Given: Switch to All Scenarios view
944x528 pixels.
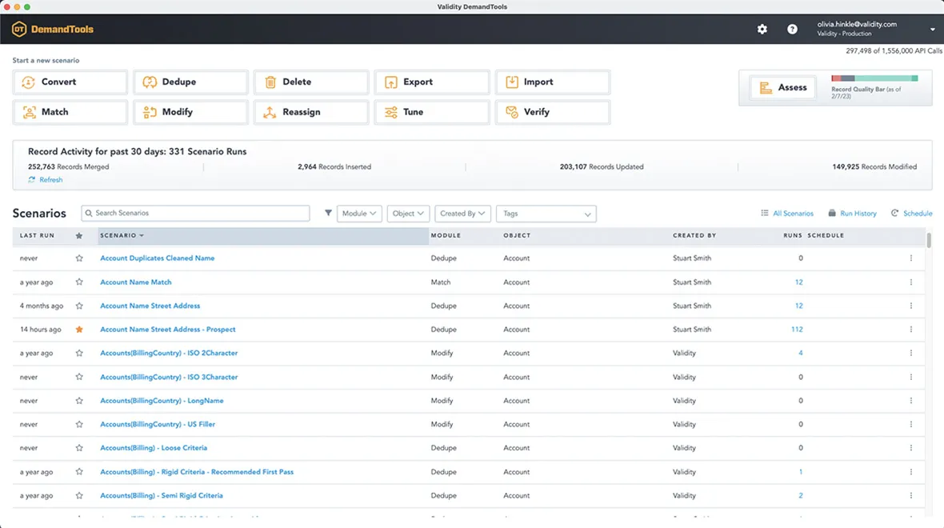Looking at the screenshot, I should [x=787, y=214].
